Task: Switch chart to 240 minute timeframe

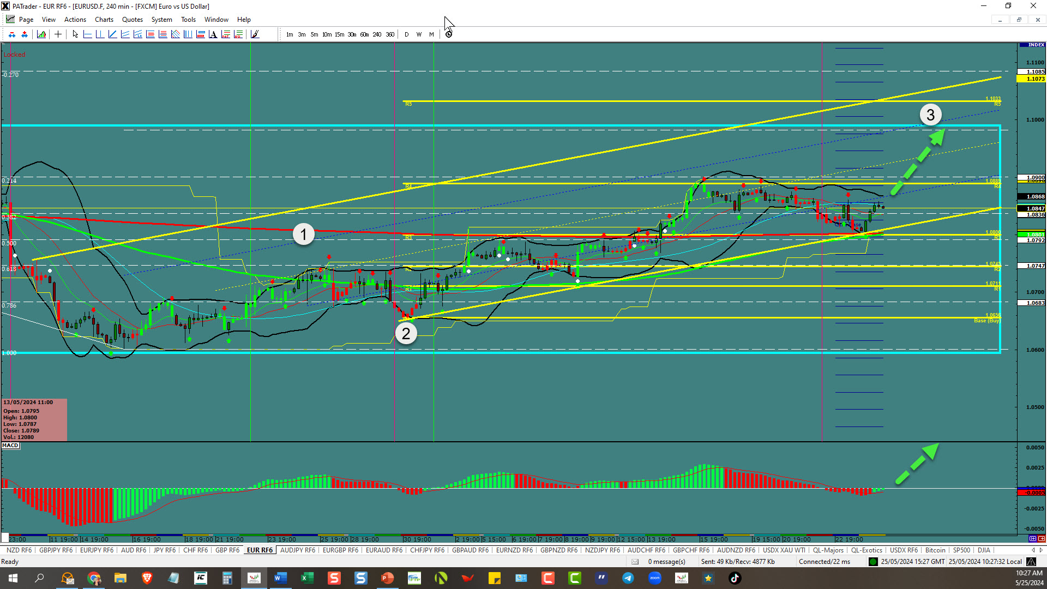Action: click(x=377, y=34)
